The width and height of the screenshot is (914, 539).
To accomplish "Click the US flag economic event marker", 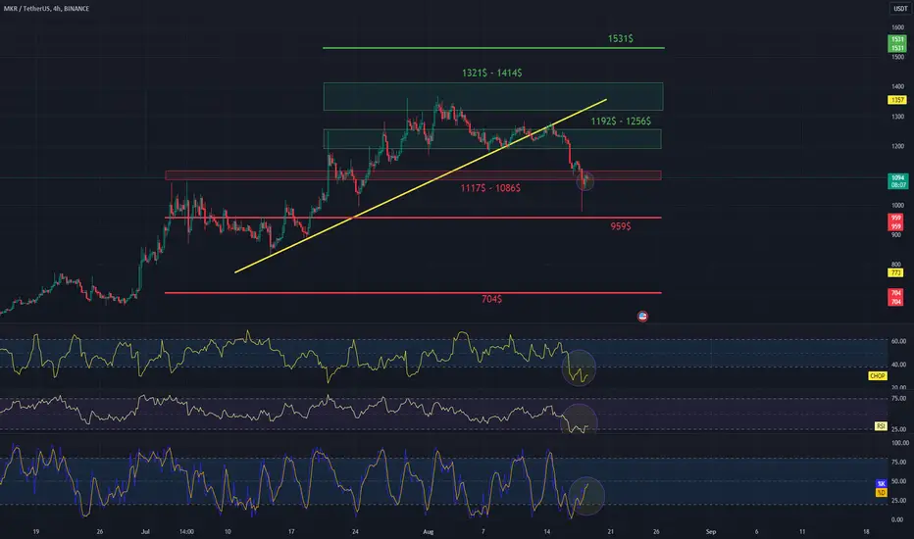I will click(642, 317).
